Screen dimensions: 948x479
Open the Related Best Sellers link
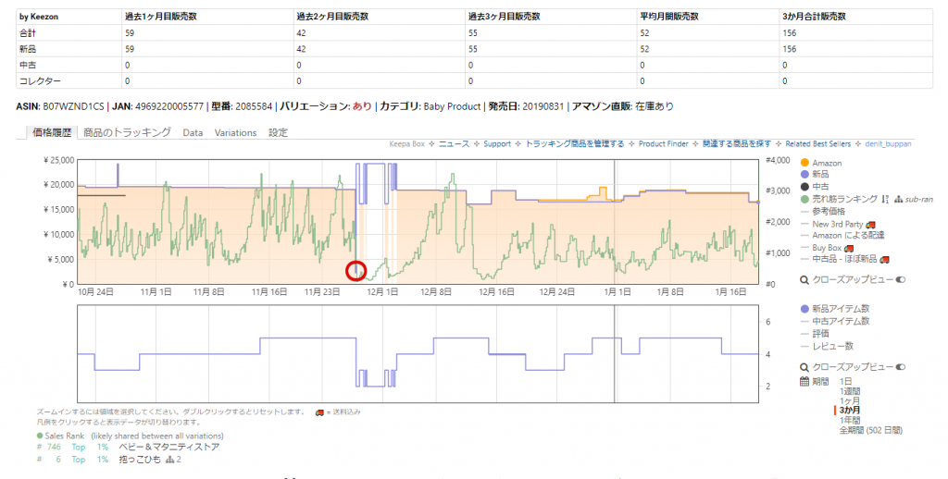pyautogui.click(x=817, y=144)
